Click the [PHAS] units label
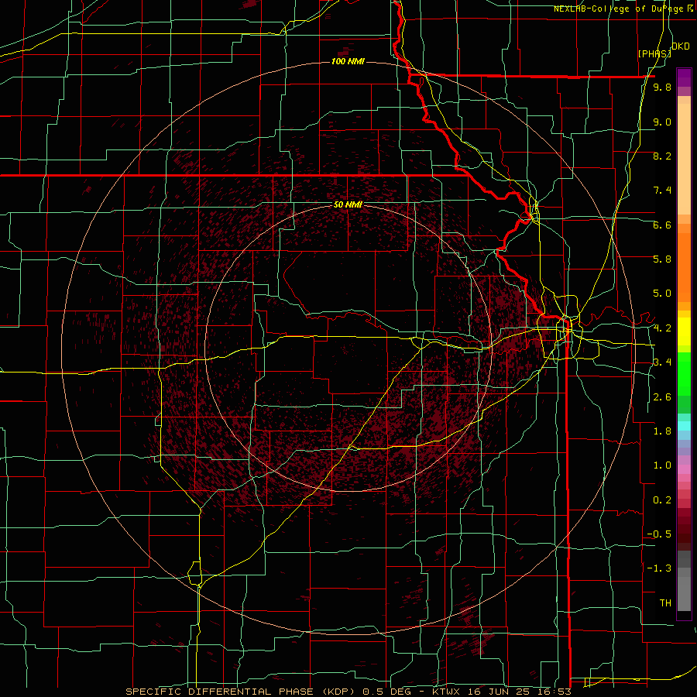 click(654, 53)
